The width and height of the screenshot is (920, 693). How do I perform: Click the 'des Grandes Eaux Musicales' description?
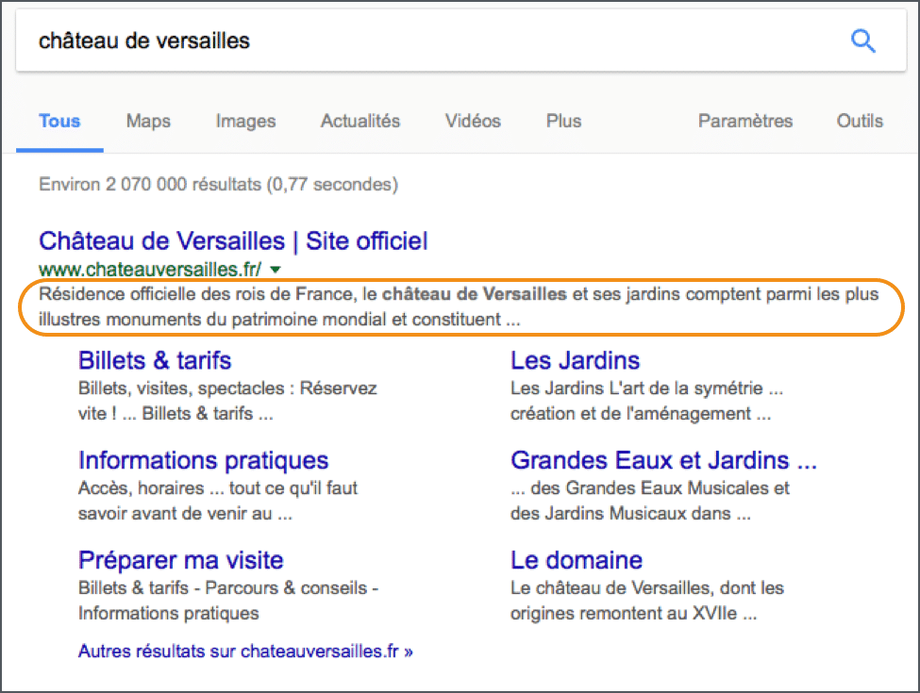coord(650,501)
